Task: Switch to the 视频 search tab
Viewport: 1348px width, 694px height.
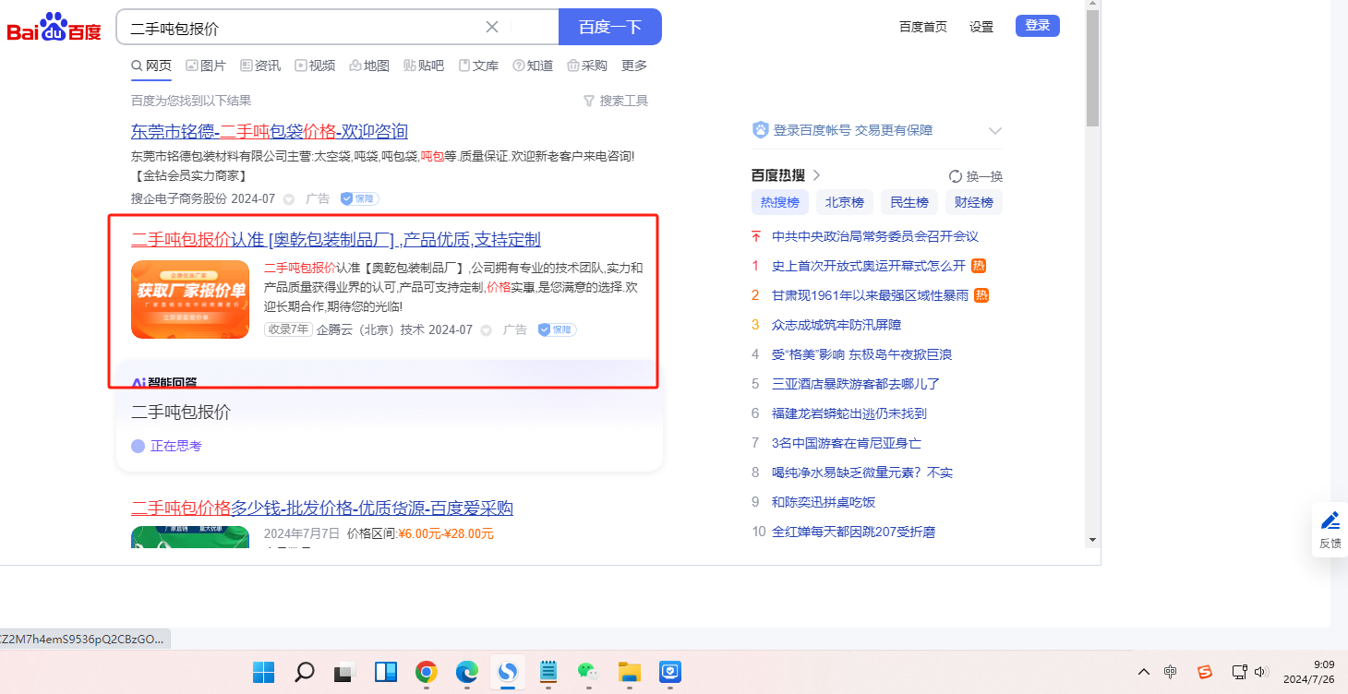Action: click(315, 66)
